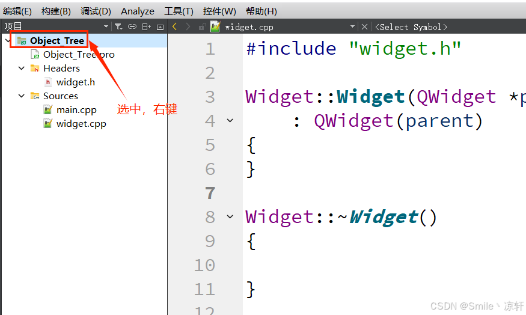Collapse the Headers folder
526x315 pixels.
point(22,68)
